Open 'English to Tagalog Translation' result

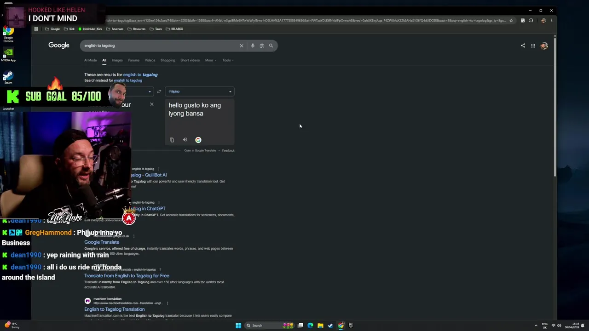click(x=114, y=309)
